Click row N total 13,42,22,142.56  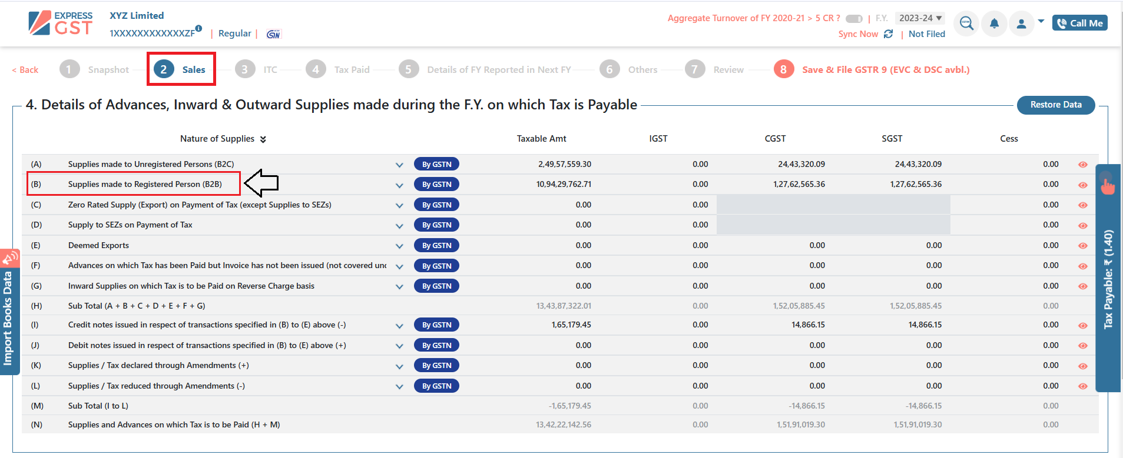[x=564, y=424]
